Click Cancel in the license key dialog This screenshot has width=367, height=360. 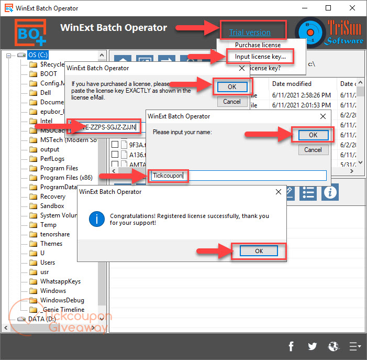[232, 102]
